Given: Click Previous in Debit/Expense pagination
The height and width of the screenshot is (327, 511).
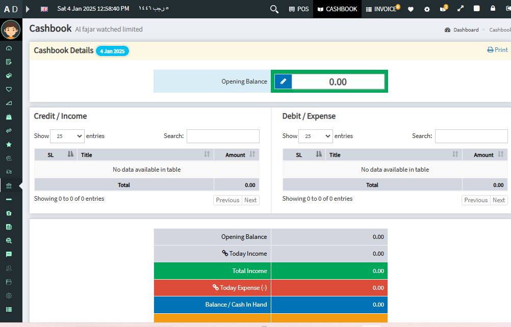Looking at the screenshot, I should click(x=476, y=200).
